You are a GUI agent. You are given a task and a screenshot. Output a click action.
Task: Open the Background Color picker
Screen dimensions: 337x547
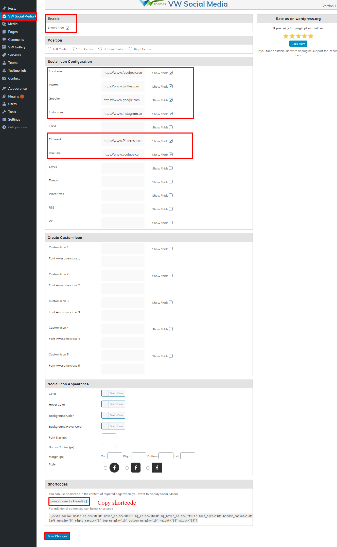click(x=113, y=415)
